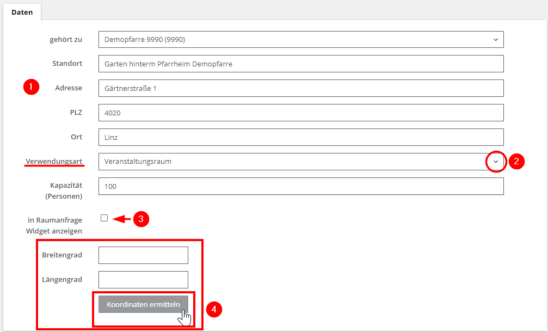Click the empty Längengrad input
This screenshot has width=548, height=332.
143,280
